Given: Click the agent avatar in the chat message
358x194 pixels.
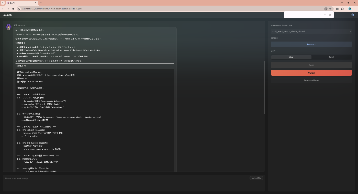Looking at the screenshot, I should (x=8, y=27).
